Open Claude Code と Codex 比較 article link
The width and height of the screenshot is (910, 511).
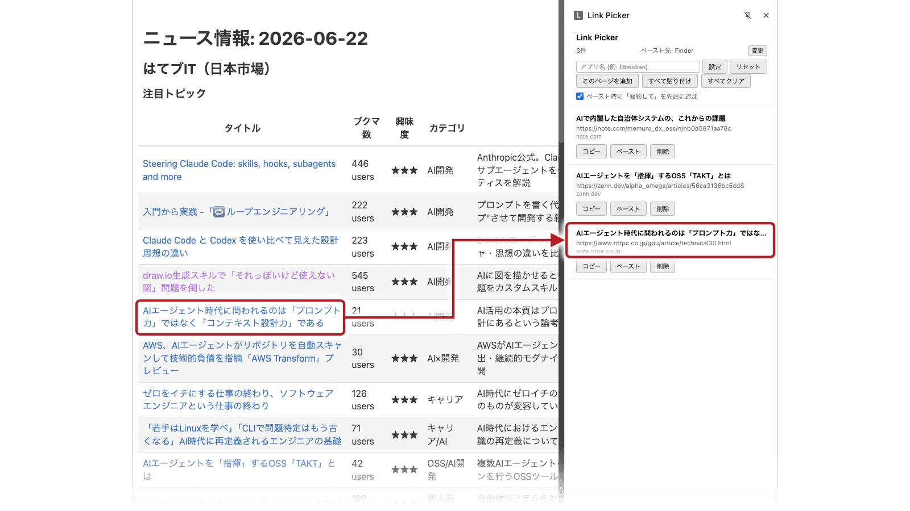point(241,246)
